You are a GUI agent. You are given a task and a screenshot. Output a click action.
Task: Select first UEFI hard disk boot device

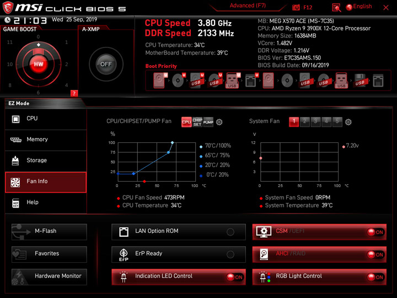(160, 81)
